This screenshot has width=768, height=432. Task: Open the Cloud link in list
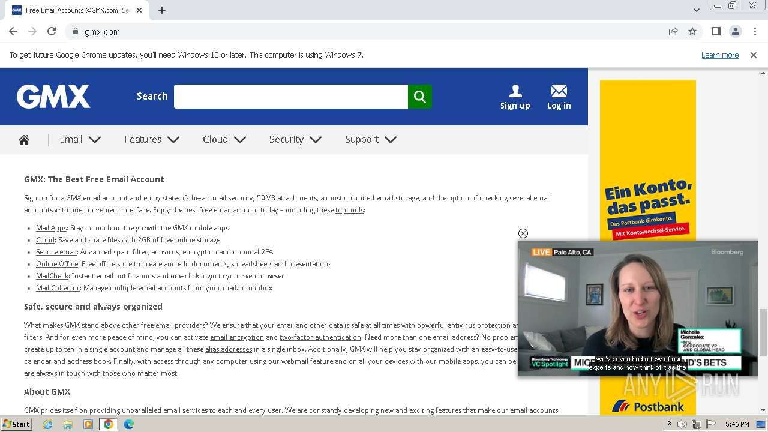tap(45, 240)
